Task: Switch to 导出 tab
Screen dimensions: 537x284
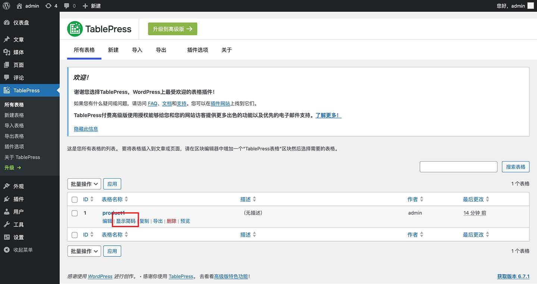Action: point(161,50)
